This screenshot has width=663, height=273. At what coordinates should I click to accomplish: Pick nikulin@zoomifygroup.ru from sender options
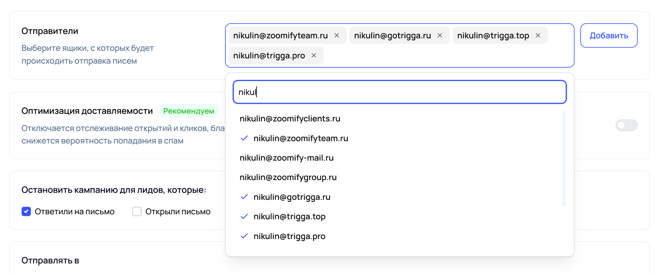tap(288, 177)
